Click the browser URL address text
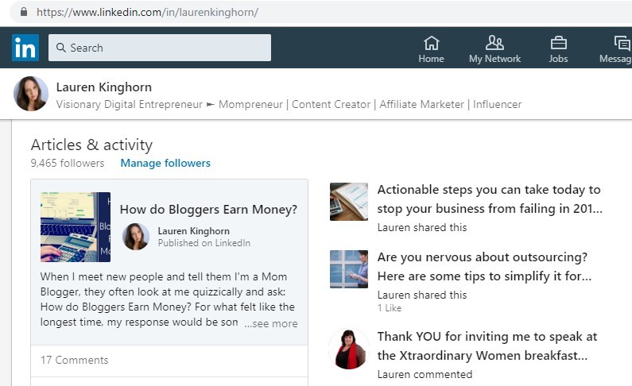Image resolution: width=632 pixels, height=386 pixels. [x=147, y=12]
